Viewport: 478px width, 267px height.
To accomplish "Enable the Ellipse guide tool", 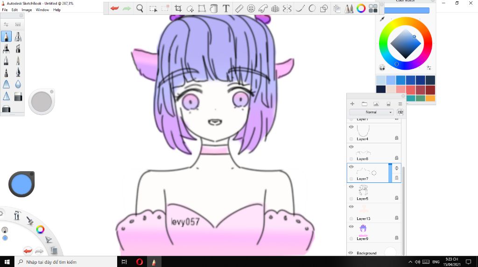I will click(251, 8).
